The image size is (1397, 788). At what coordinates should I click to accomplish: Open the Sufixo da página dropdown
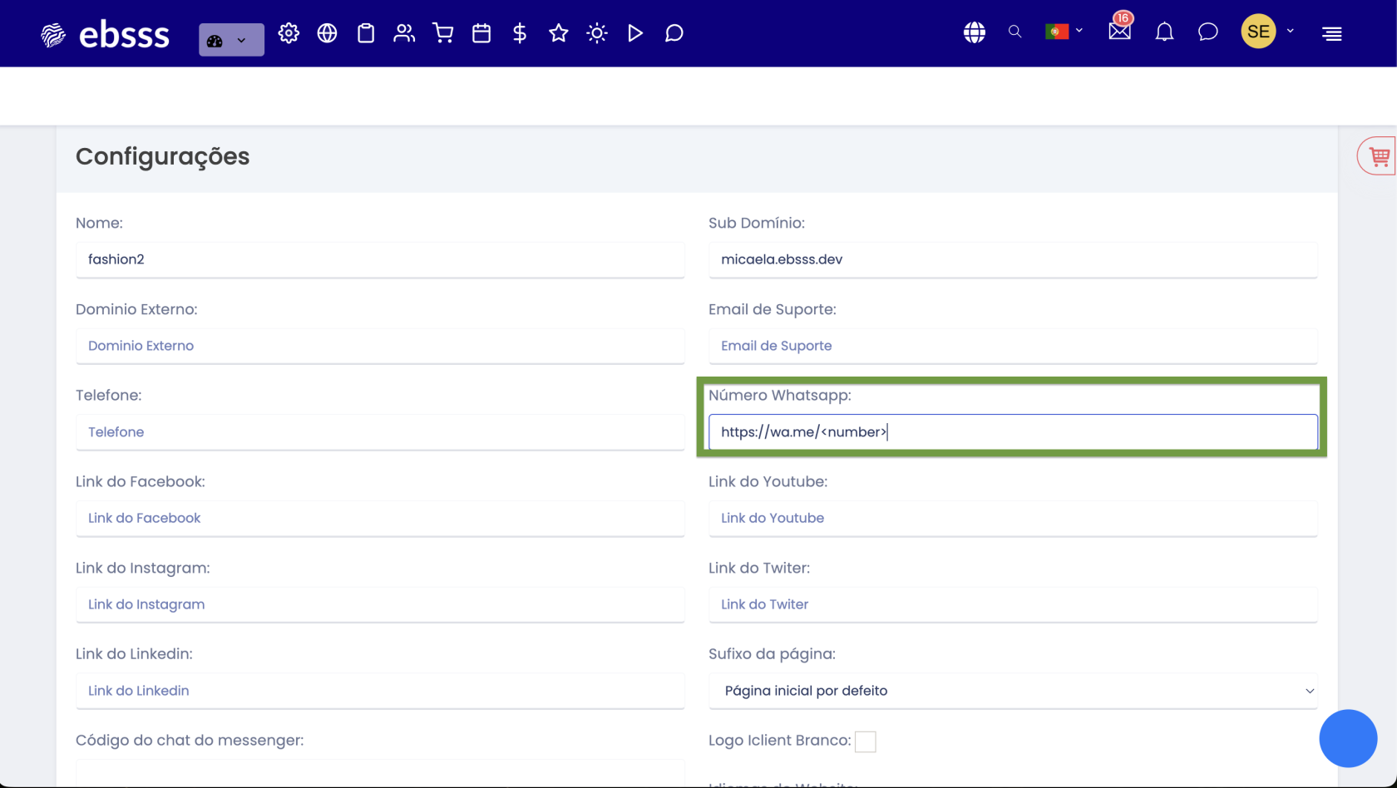click(1013, 691)
